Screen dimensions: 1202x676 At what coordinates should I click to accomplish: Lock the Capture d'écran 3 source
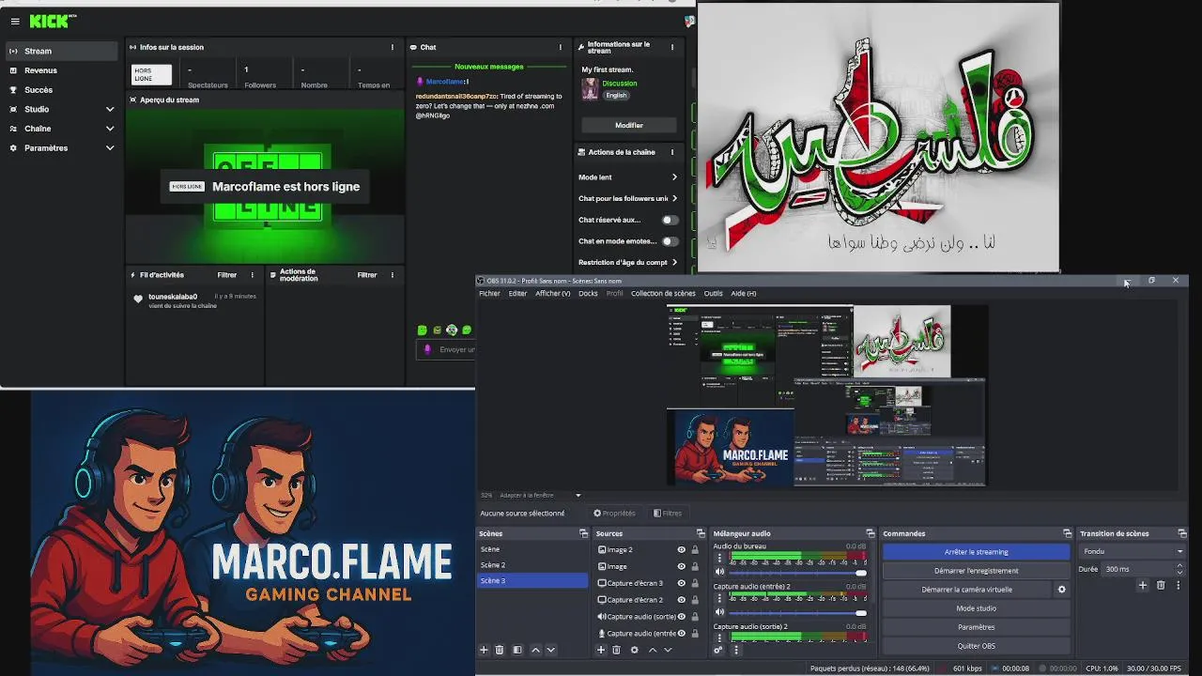pyautogui.click(x=695, y=583)
